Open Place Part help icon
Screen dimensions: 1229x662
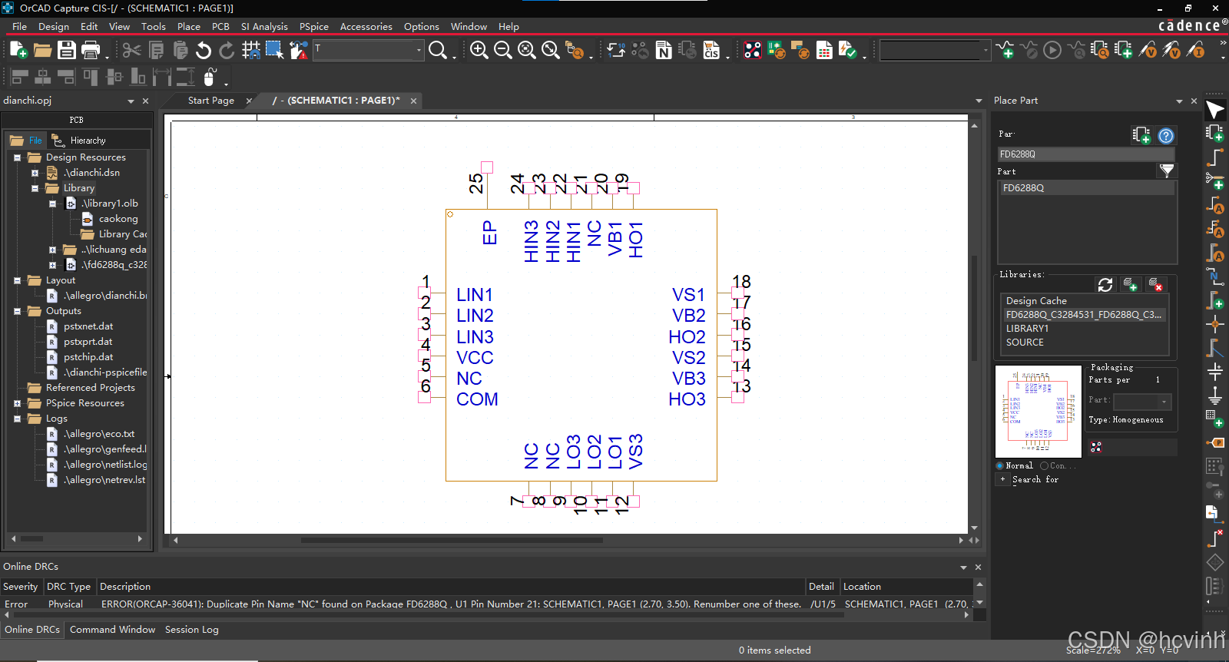click(x=1166, y=136)
